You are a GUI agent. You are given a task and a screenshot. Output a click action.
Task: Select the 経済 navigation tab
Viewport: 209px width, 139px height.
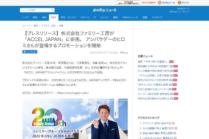tap(54, 17)
